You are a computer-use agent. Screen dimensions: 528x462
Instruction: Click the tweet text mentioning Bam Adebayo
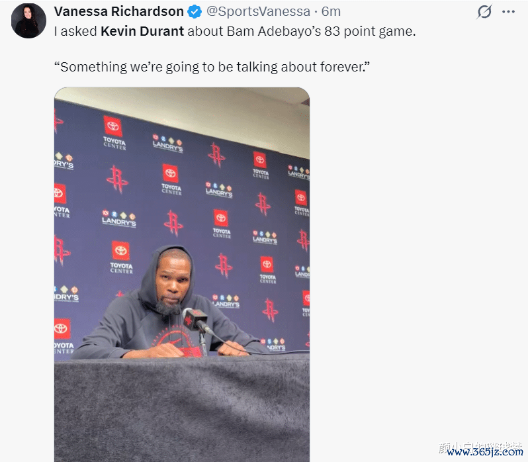pos(235,31)
